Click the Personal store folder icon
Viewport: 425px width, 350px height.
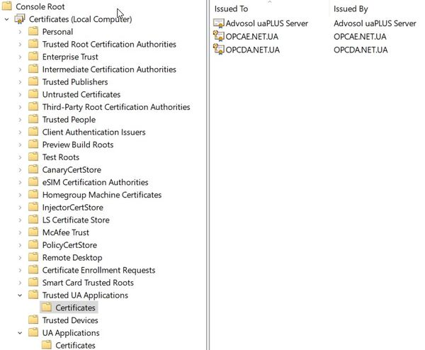[33, 31]
